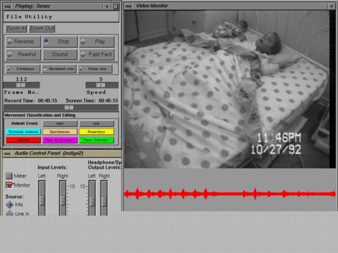Click the Movement Classification and Editing heading
The image size is (338, 253).
pos(40,115)
